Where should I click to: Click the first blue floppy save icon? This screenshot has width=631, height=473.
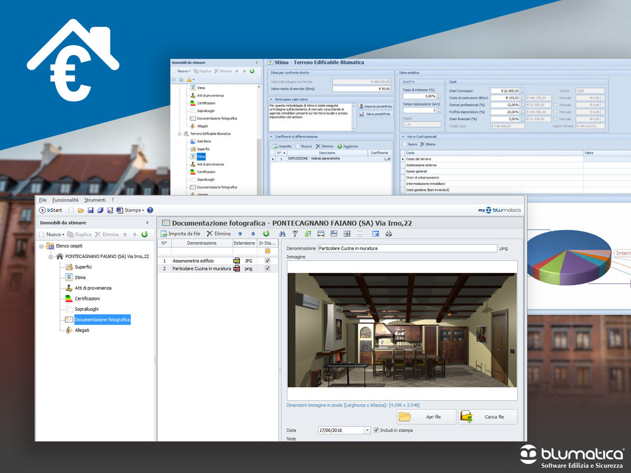tap(90, 210)
